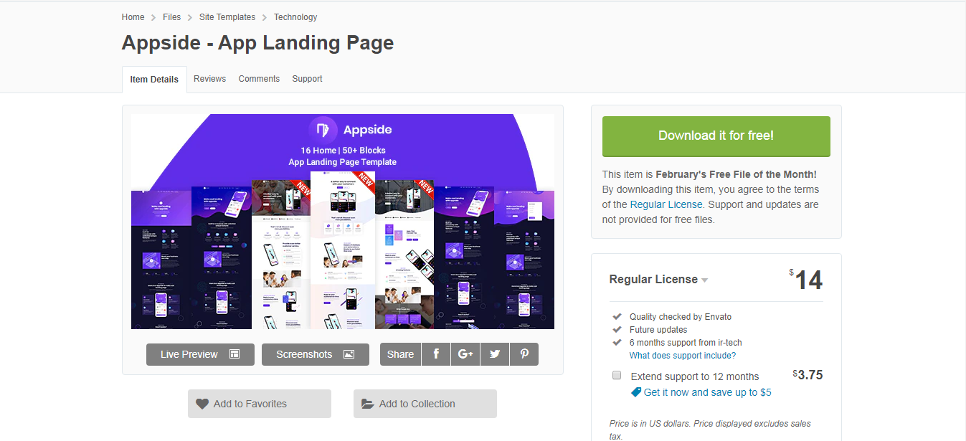Click the Facebook share icon

[x=436, y=354]
